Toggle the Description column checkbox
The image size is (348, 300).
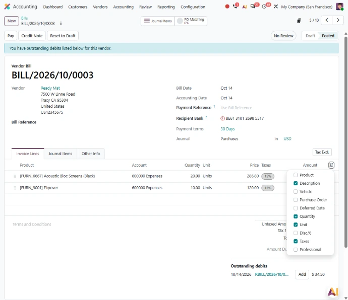point(296,183)
